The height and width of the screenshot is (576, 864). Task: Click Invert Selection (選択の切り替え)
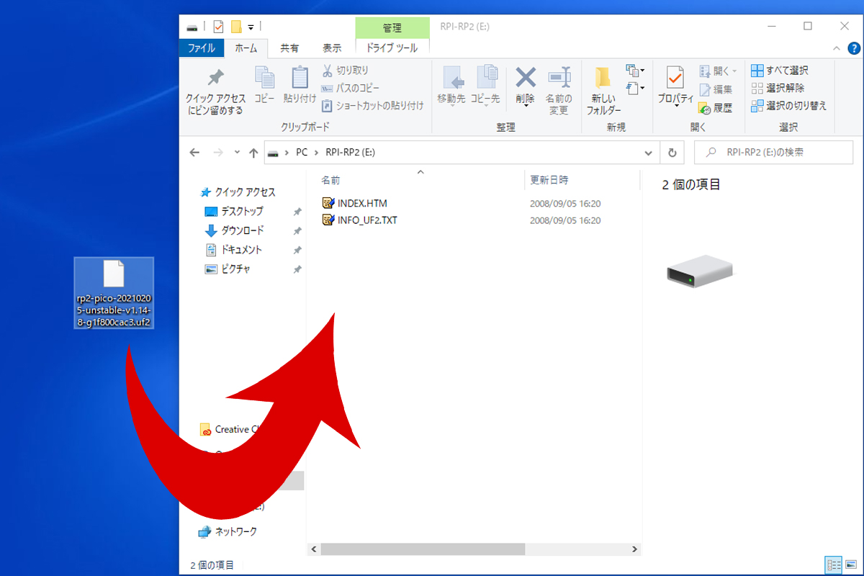[x=788, y=106]
